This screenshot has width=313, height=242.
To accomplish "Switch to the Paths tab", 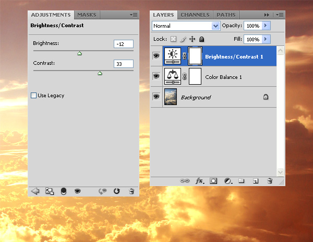I will click(226, 15).
